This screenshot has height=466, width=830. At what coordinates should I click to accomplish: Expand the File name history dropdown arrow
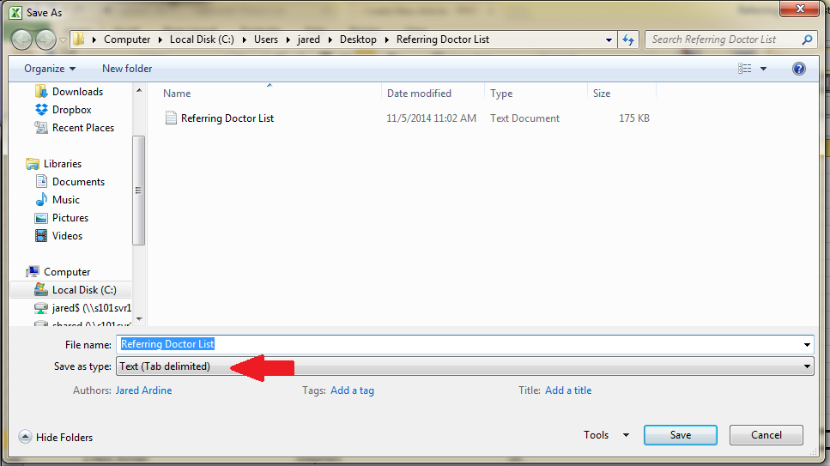pos(807,345)
